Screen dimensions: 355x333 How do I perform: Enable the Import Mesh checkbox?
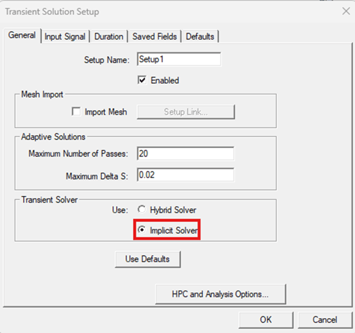(76, 112)
